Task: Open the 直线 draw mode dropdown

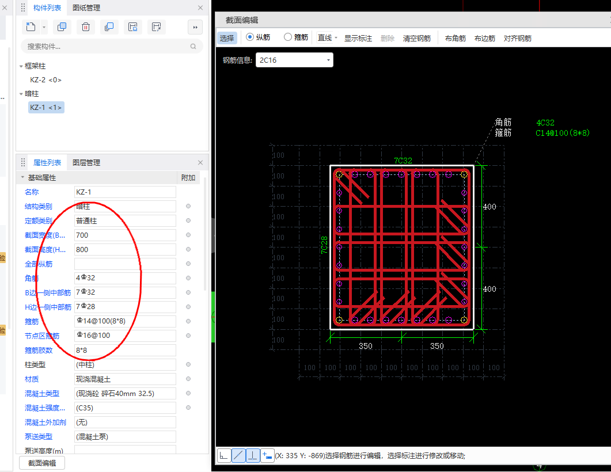Action: click(x=336, y=38)
